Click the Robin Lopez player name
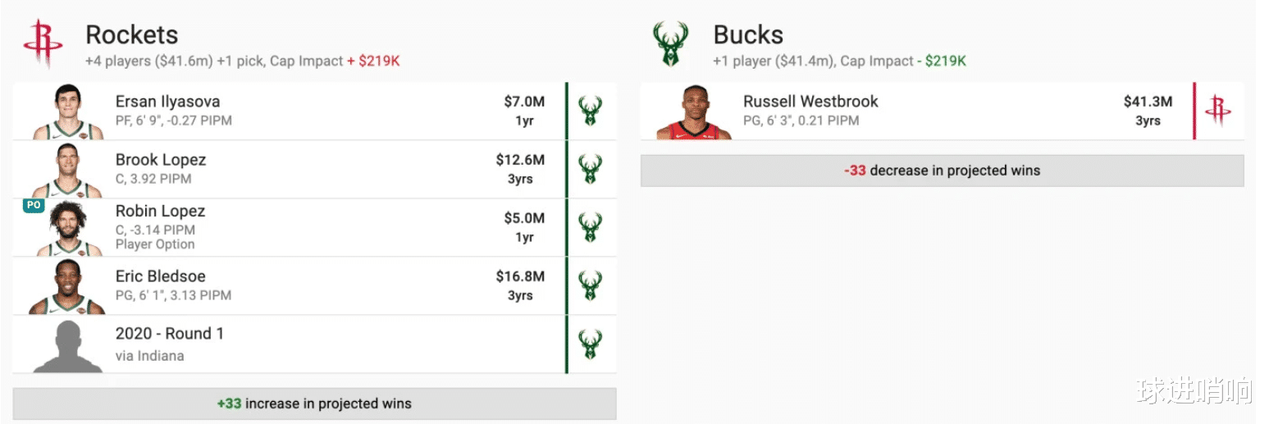 pos(161,212)
